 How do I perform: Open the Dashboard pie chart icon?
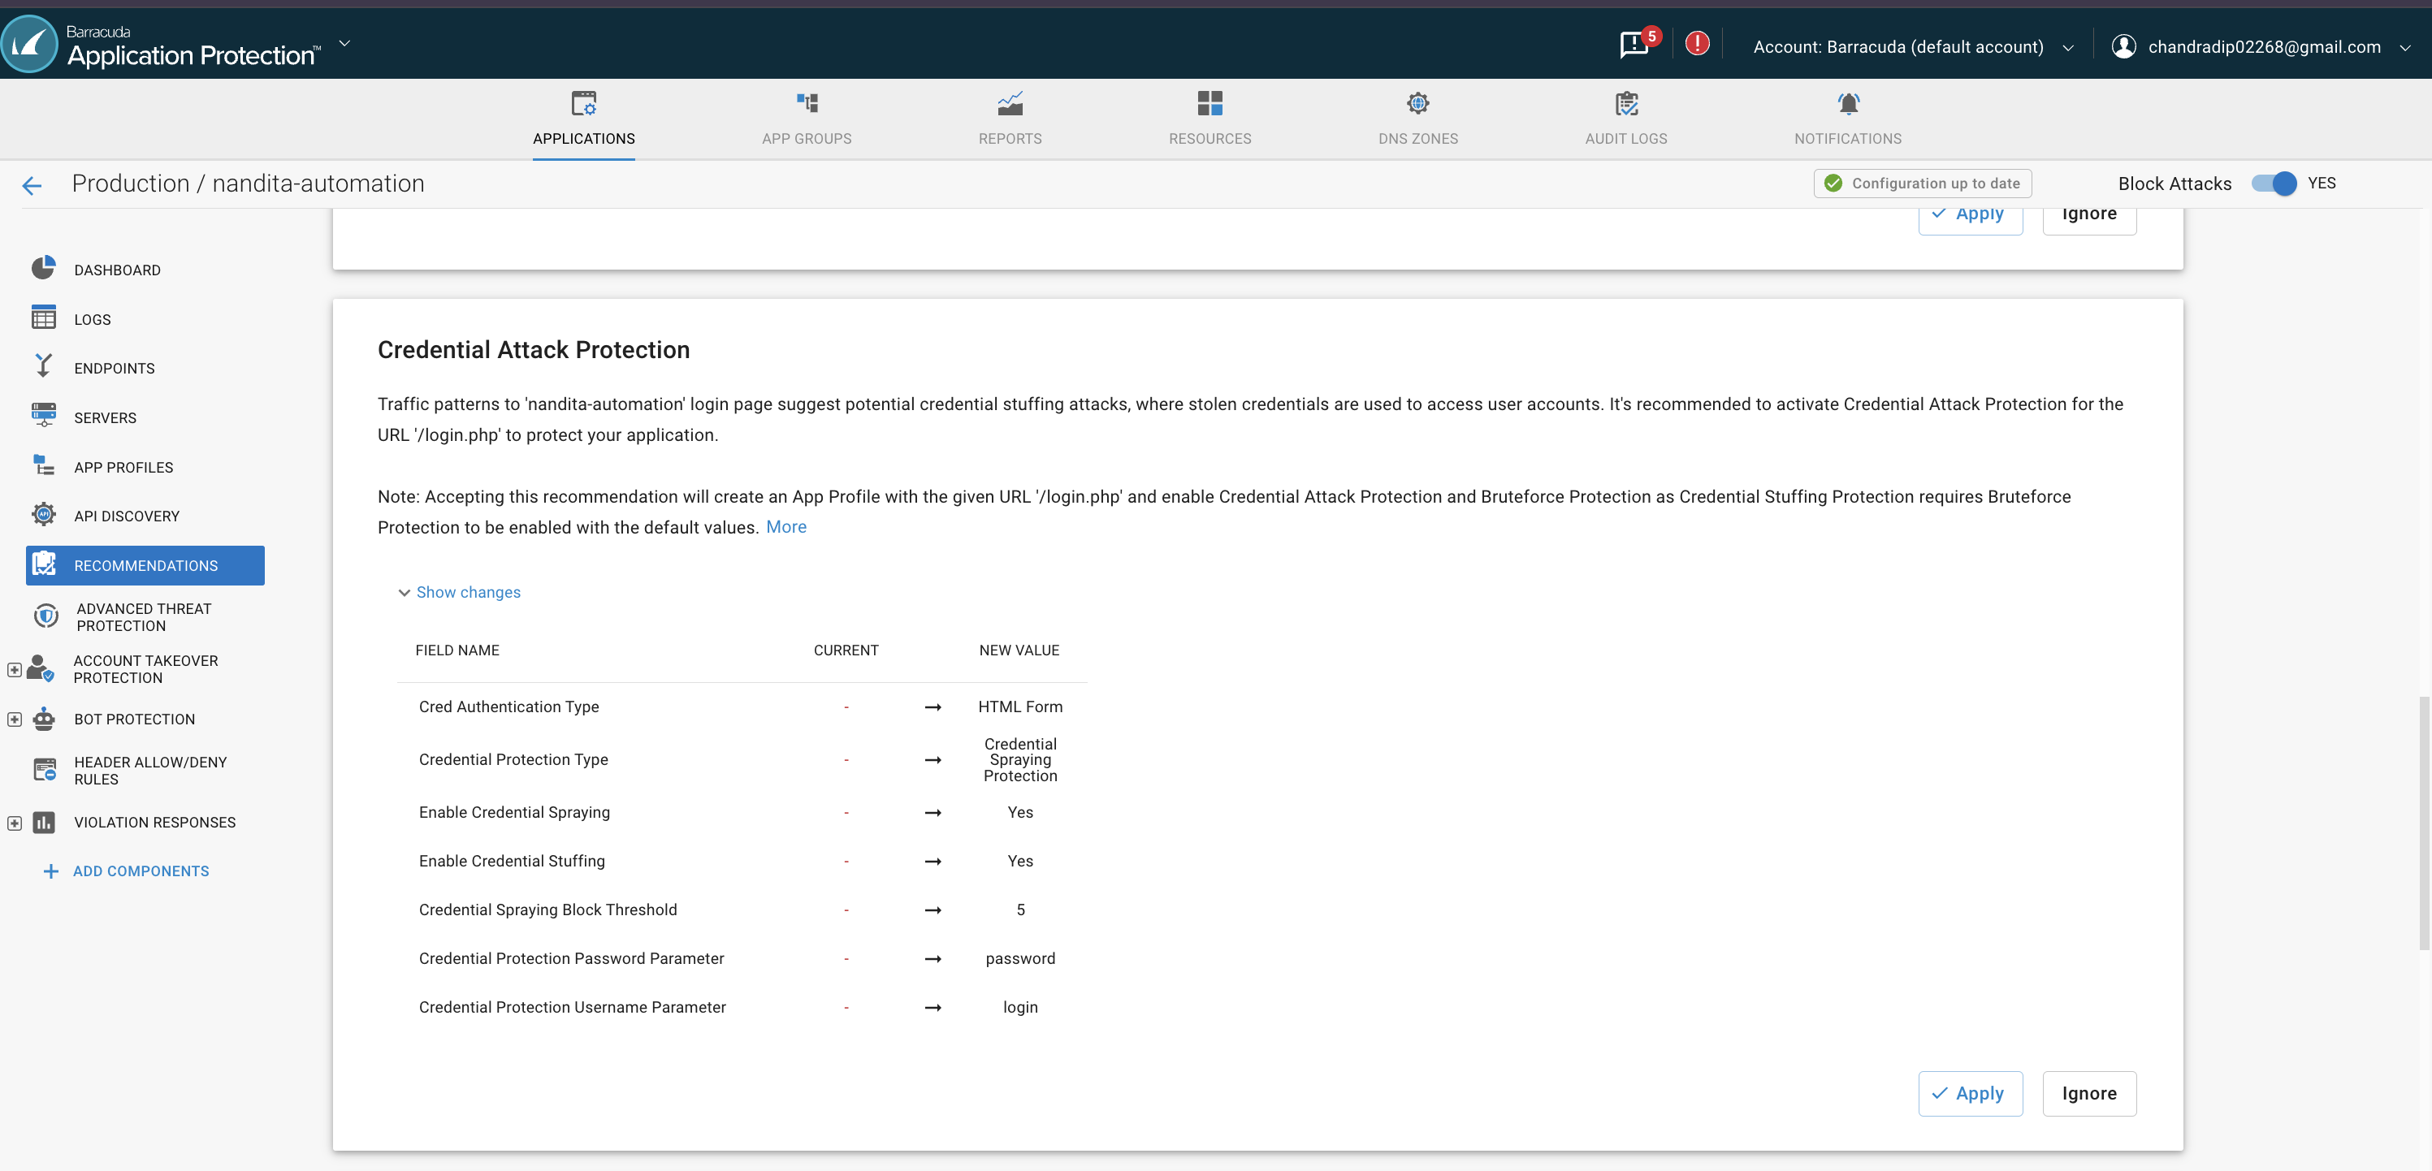[x=43, y=269]
